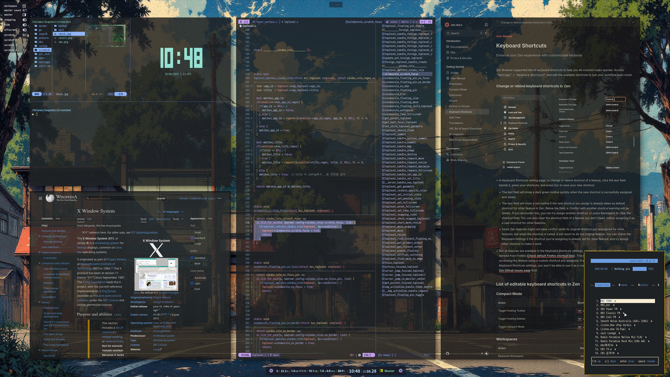The width and height of the screenshot is (670, 377).
Task: Click the Search Wikipedia input field
Action: (119, 198)
